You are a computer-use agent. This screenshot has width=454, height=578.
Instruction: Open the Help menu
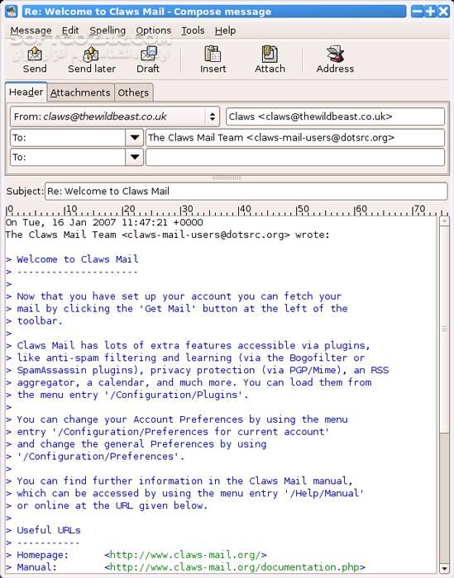(225, 31)
